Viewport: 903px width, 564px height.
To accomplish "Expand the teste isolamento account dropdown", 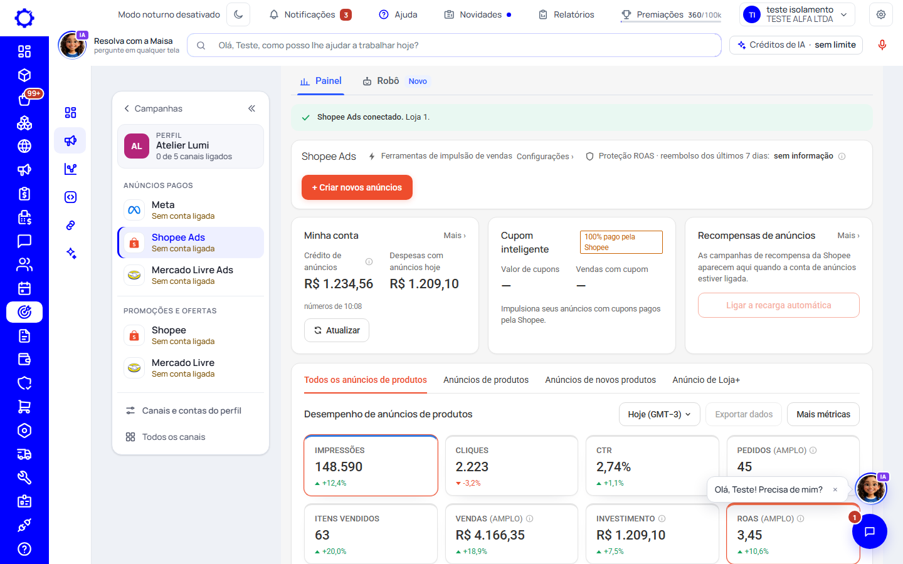I will 797,14.
